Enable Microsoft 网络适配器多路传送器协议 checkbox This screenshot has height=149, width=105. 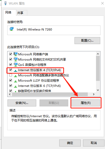point(10,75)
